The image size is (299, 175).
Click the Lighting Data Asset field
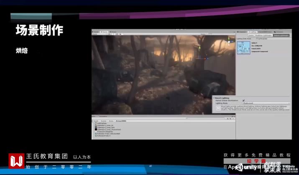(273, 39)
